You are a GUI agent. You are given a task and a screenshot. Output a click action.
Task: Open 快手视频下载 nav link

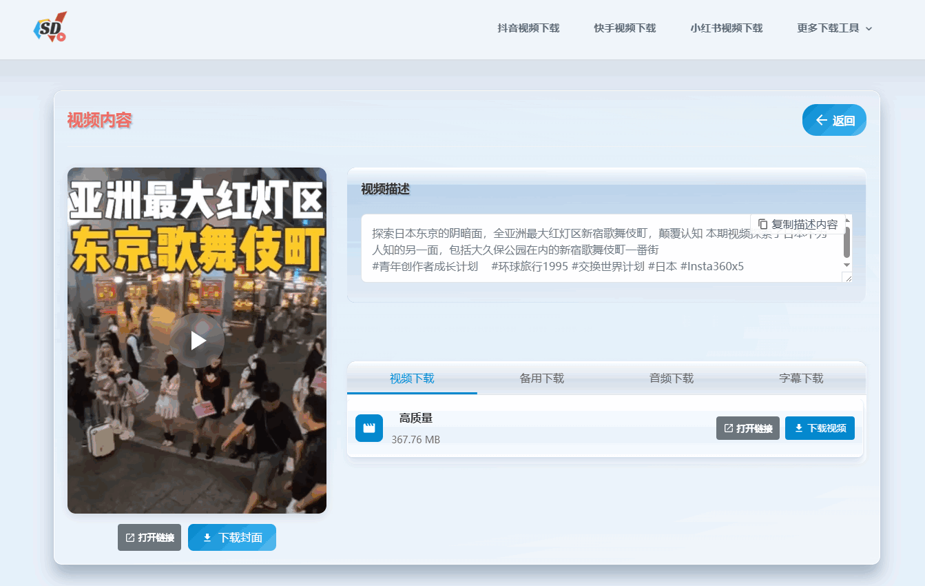pyautogui.click(x=625, y=28)
